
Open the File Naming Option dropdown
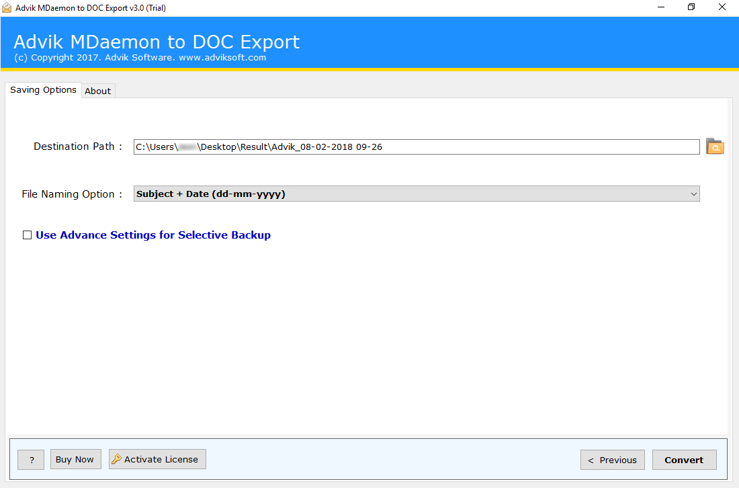click(x=417, y=194)
